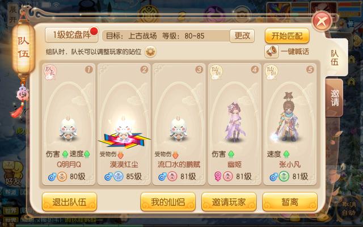Image resolution: width=363 pixels, height=227 pixels.
Task: Select the 1级蛇盘阵 formation button
Action: 71,35
